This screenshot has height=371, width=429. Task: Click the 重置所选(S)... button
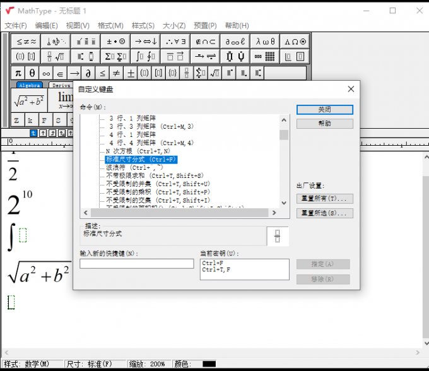click(x=325, y=213)
